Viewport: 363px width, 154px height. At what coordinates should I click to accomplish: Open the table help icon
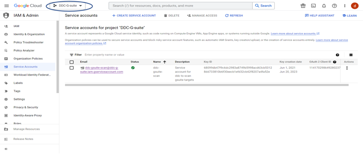coord(337,55)
